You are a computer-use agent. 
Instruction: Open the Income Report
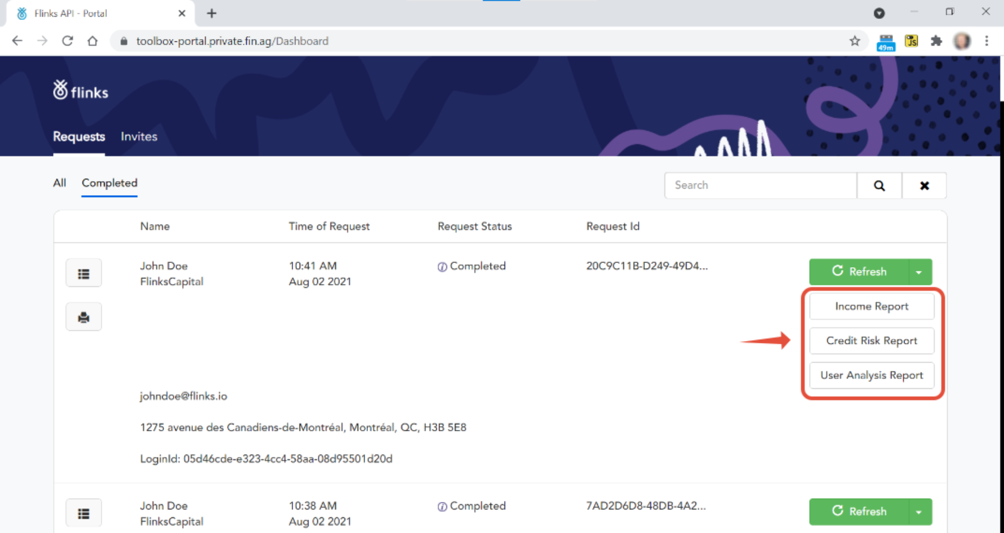pos(871,306)
